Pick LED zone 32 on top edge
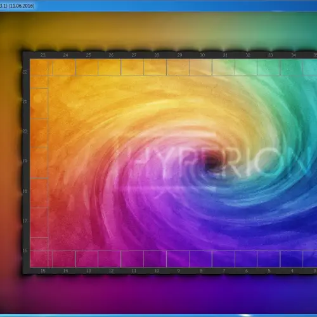 (247, 67)
